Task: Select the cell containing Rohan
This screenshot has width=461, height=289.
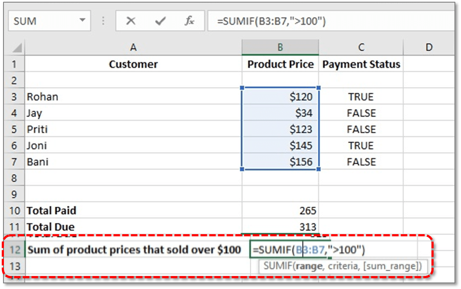Action: (x=133, y=97)
